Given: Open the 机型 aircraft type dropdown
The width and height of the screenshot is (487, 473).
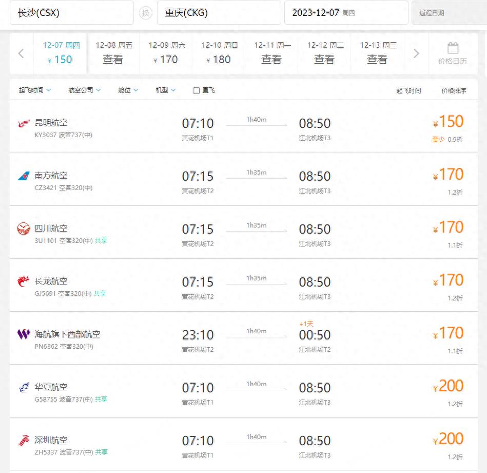Looking at the screenshot, I should point(166,90).
